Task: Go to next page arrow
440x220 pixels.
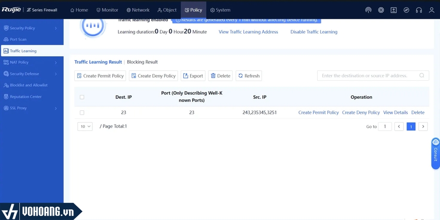Action: (x=423, y=127)
